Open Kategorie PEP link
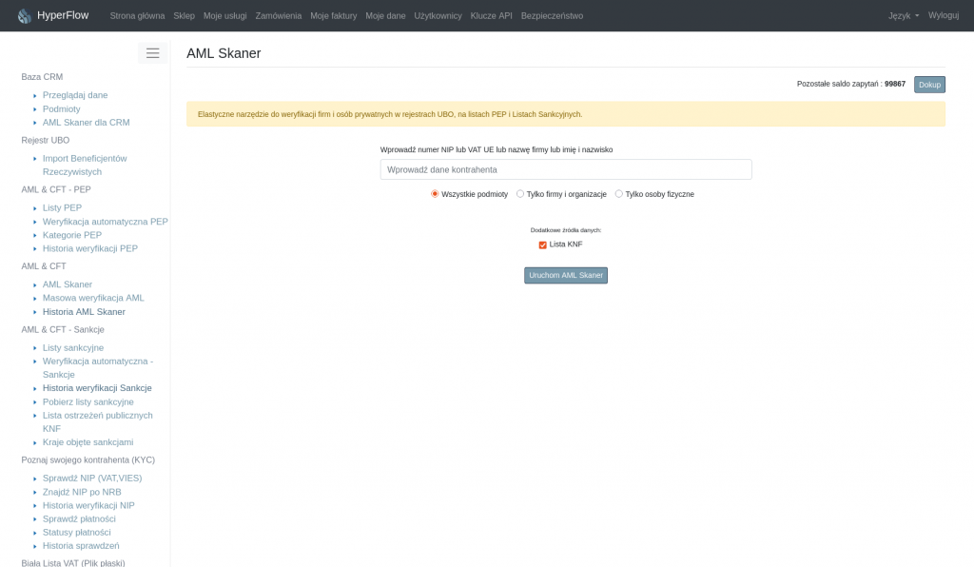The image size is (974, 567). tap(72, 235)
